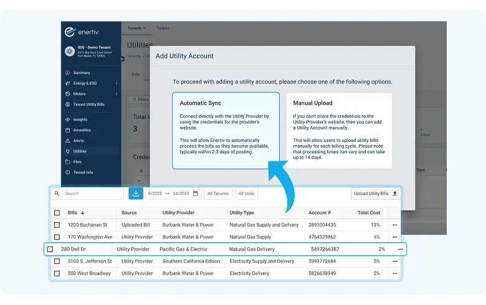Open Summary in the sidebar
Screen dimensions: 486x305
(82, 72)
